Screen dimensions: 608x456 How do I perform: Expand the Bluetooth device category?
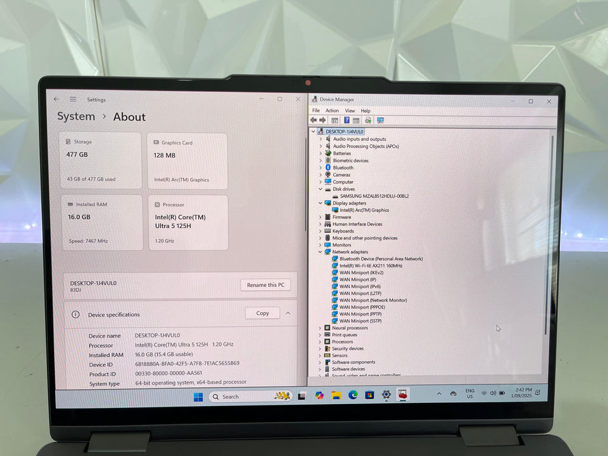(x=320, y=168)
